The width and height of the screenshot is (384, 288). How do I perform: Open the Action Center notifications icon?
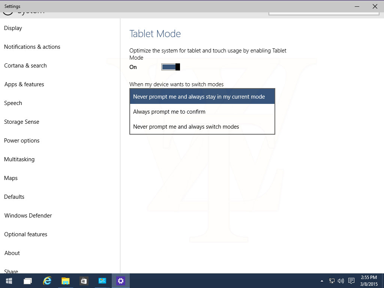[x=351, y=280]
